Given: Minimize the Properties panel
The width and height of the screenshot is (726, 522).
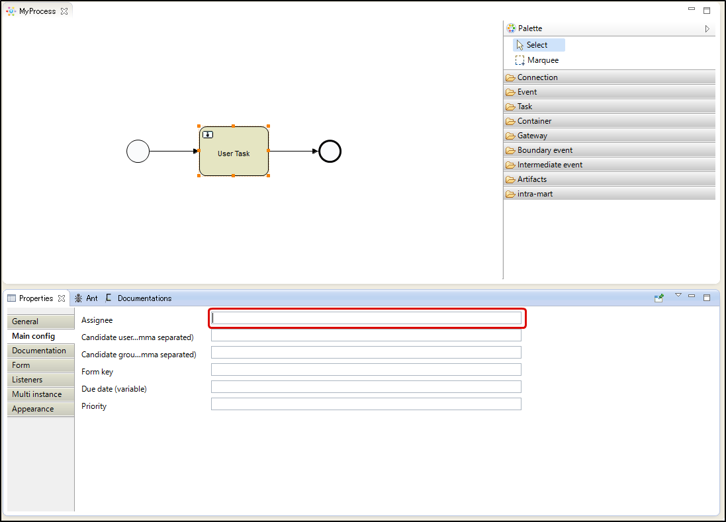Looking at the screenshot, I should (692, 296).
